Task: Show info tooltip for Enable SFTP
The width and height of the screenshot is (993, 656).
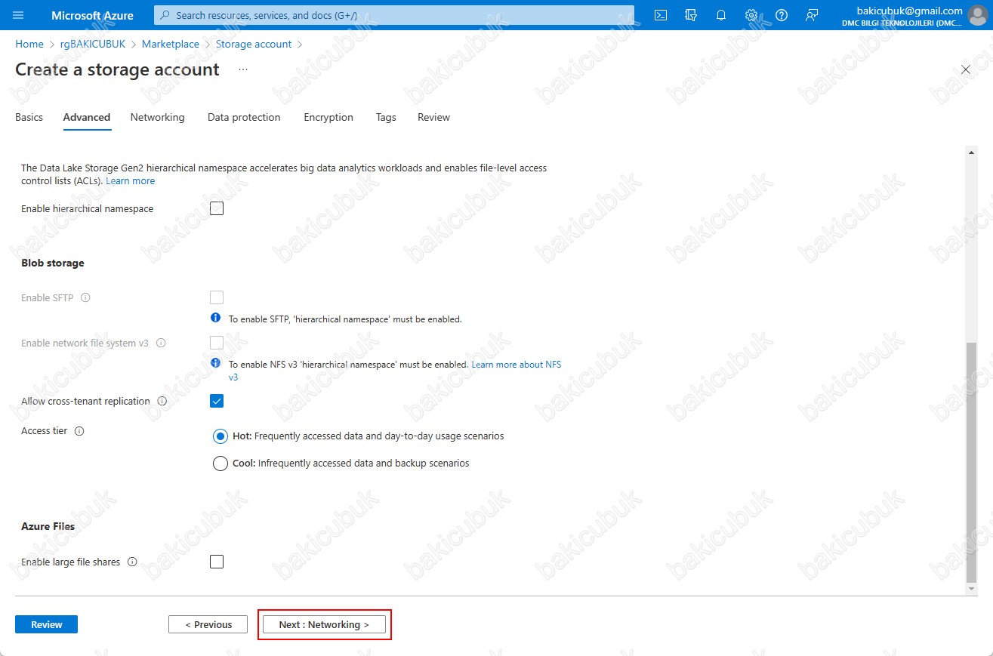Action: coord(85,297)
